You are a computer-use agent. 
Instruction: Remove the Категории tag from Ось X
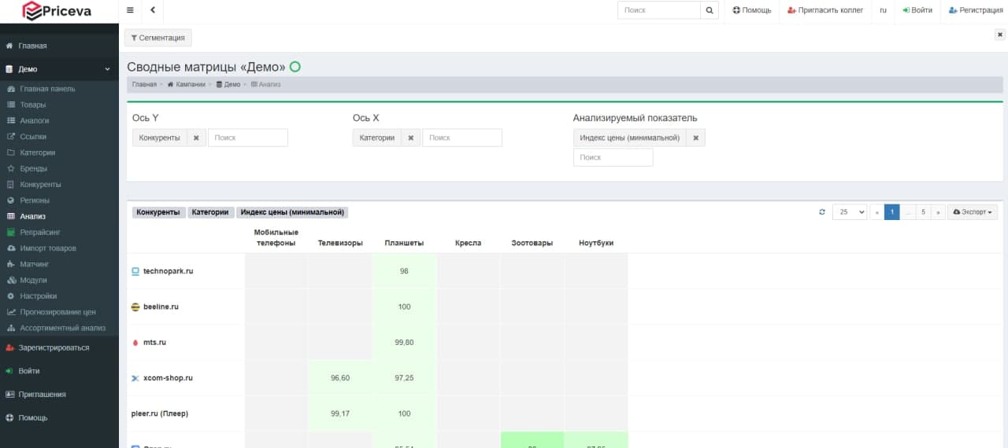(410, 138)
